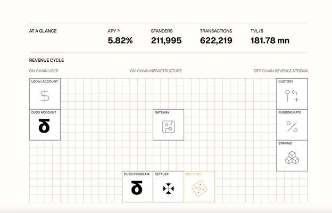Select the DUSD Account delta icon

pos(45,127)
